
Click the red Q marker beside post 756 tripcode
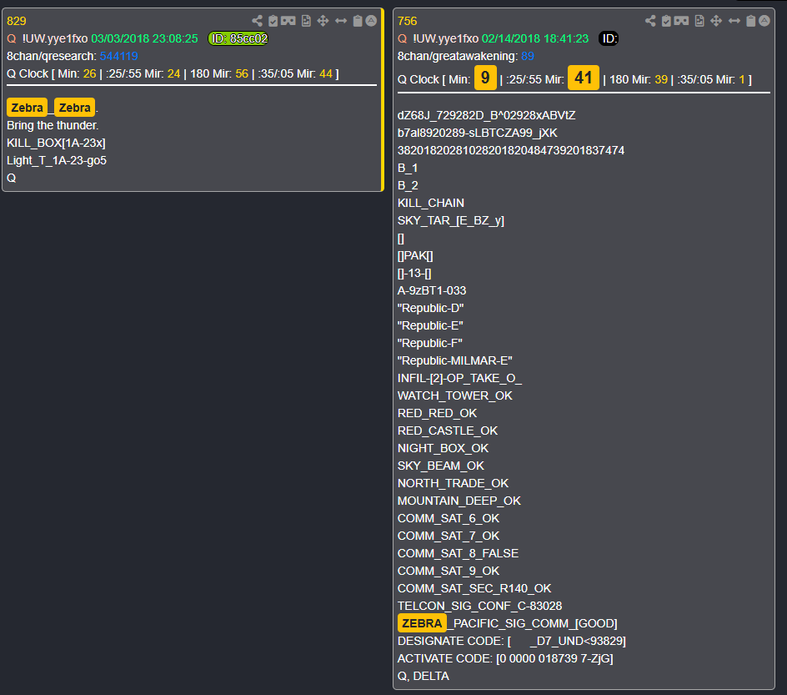pos(403,38)
